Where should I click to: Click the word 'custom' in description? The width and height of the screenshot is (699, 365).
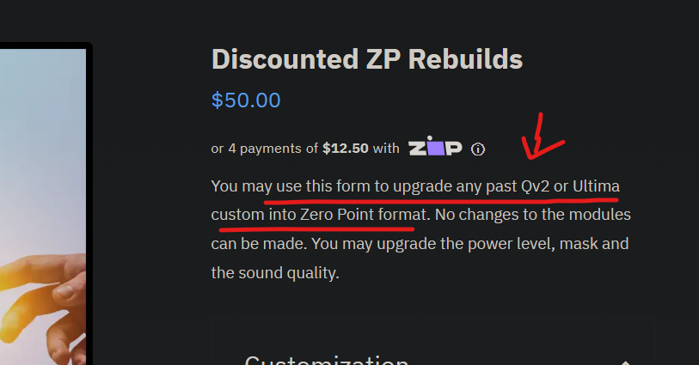[237, 215]
